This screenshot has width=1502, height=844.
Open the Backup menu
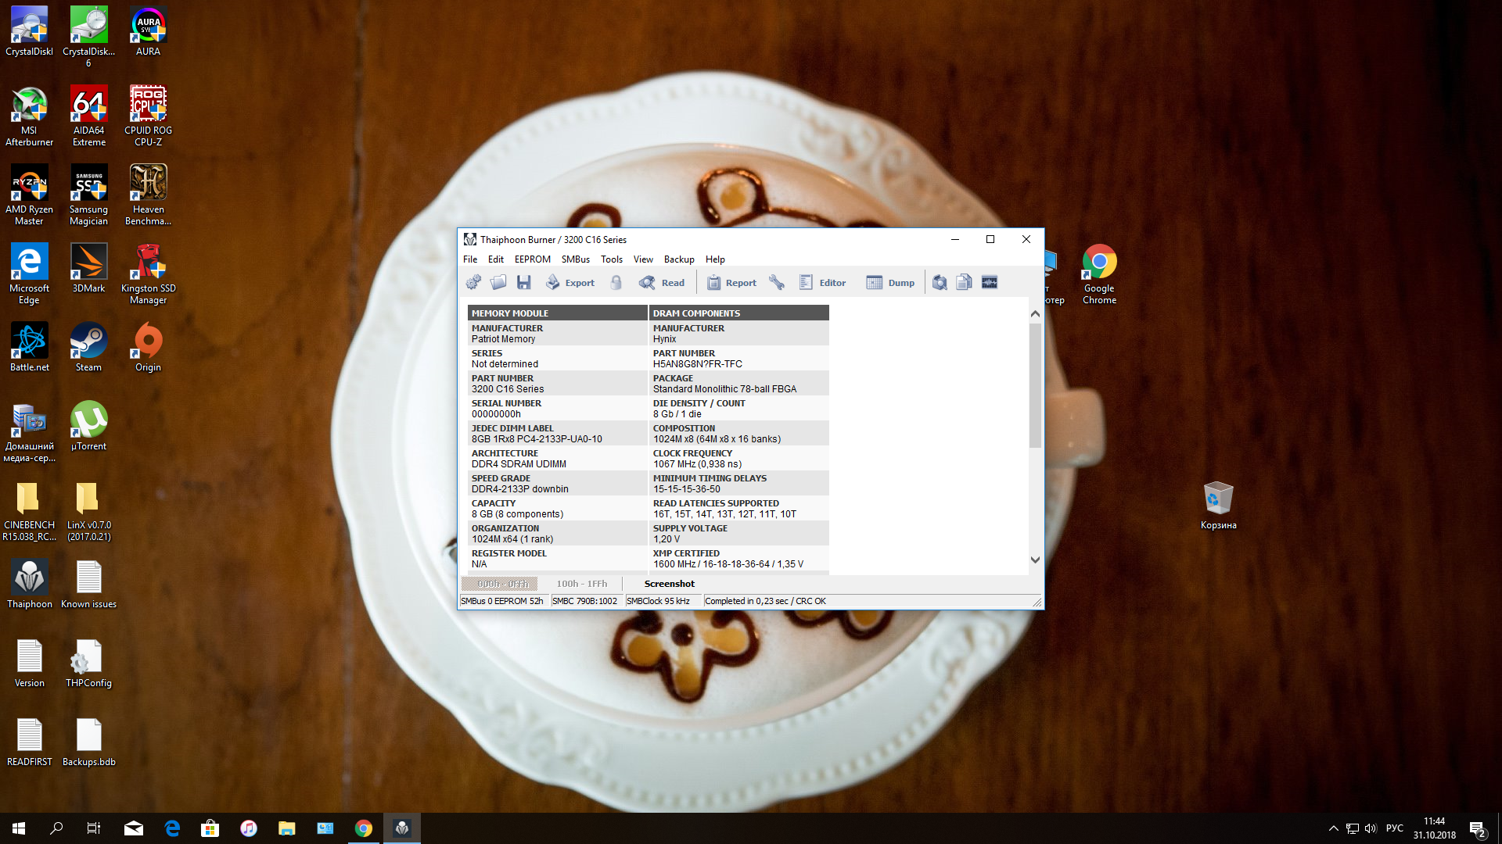[678, 259]
